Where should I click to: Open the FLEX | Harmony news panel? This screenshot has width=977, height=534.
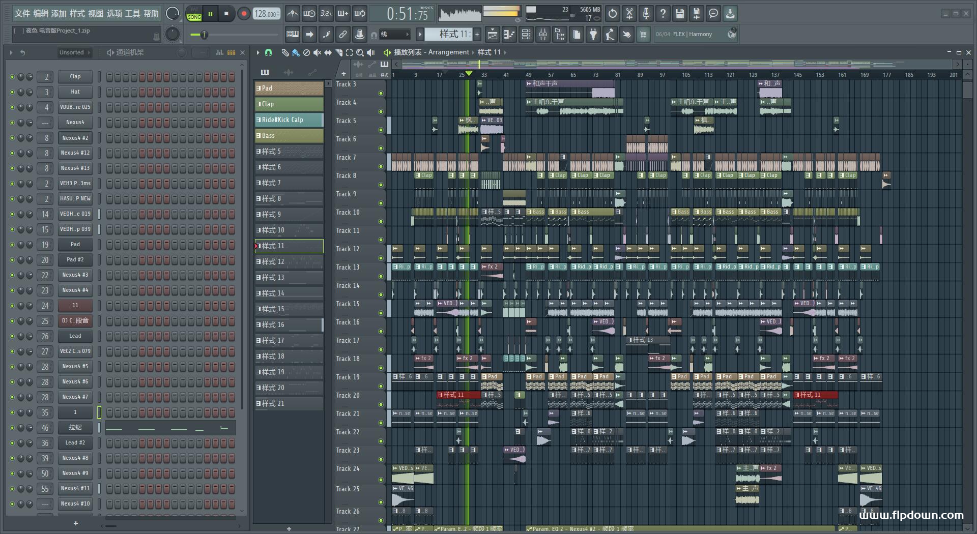click(x=696, y=35)
